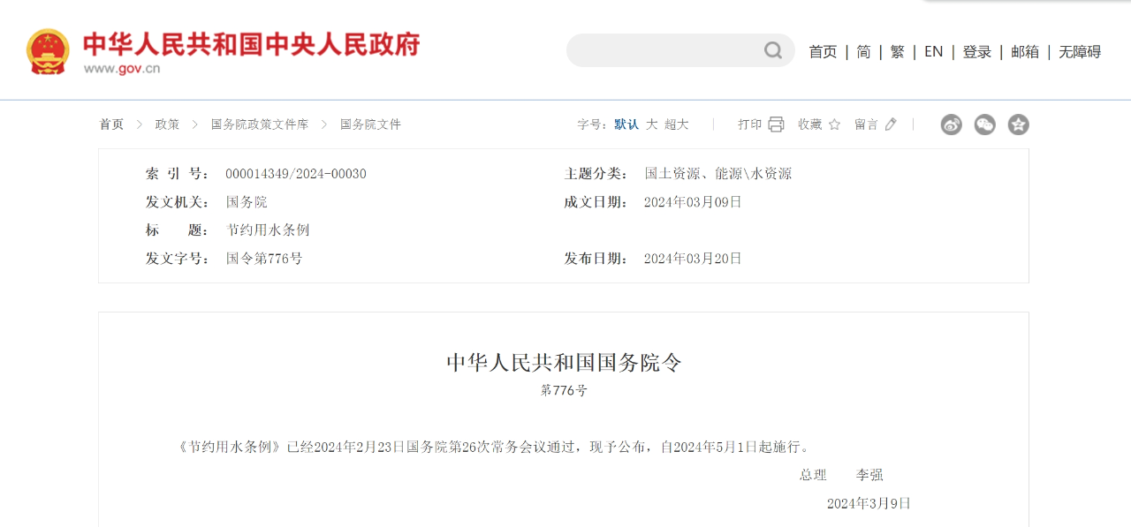Open the 邮箱 mailbox link

pos(1025,52)
